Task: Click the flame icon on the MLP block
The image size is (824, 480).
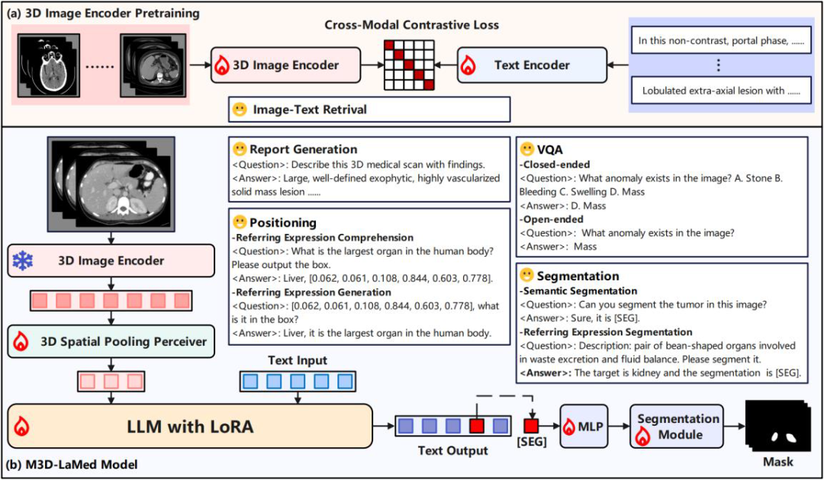Action: point(570,427)
